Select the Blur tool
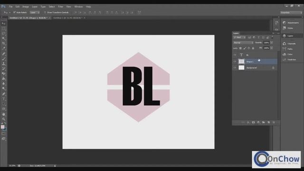Screen dimensions: 304x171 [4, 84]
